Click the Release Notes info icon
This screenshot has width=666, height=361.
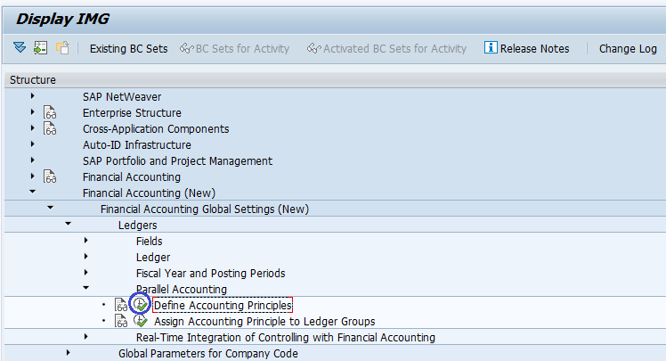tap(491, 48)
